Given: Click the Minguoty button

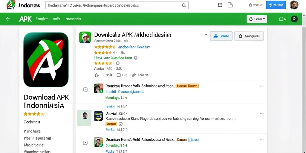Looking at the screenshot, I should (249, 36).
